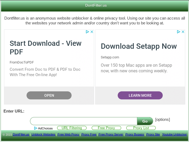Open Proxy Free footer link
Viewport: 189px width, 142px height.
(x=89, y=134)
